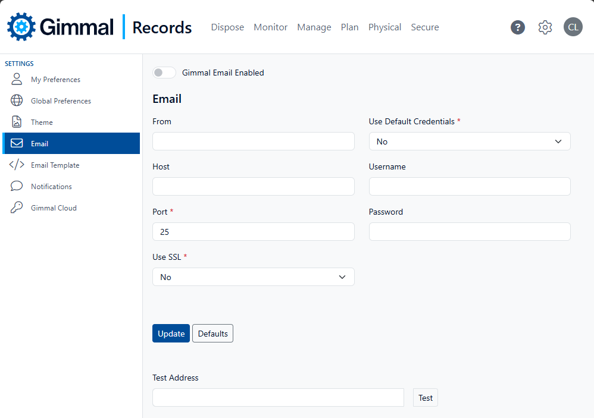Click the Gimmal gear logo
The image size is (594, 418).
tap(21, 27)
